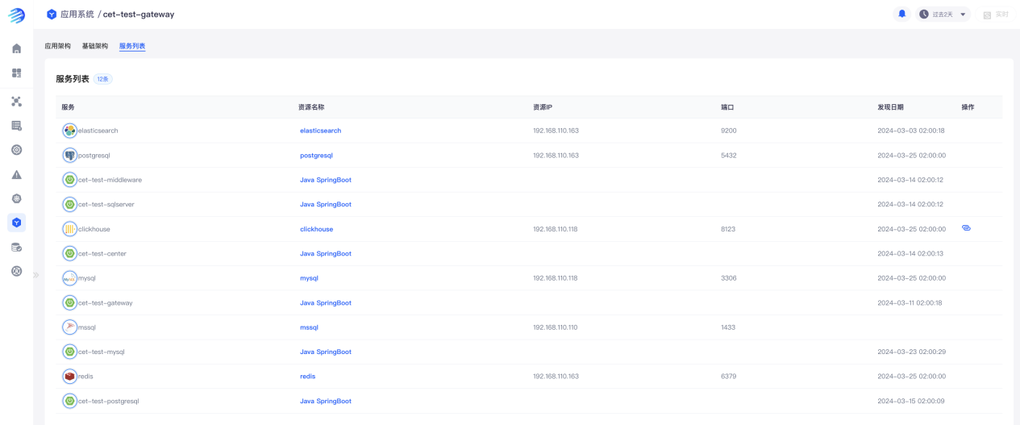Image resolution: width=1020 pixels, height=425 pixels.
Task: Switch to the 基础架构 tab
Action: (94, 46)
